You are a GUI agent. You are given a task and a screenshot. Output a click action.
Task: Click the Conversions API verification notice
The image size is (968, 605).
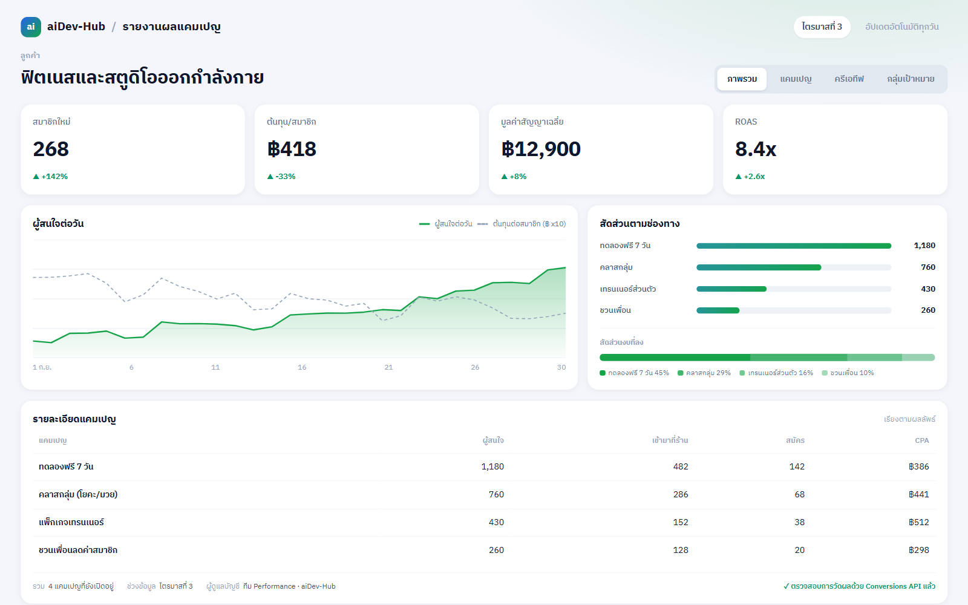[x=859, y=586]
